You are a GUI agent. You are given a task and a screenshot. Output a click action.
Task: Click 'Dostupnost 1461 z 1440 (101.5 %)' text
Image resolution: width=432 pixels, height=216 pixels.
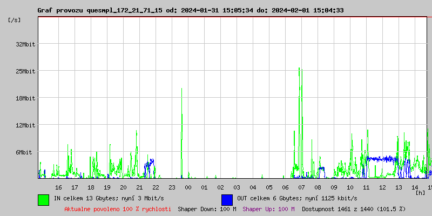[x=354, y=209]
